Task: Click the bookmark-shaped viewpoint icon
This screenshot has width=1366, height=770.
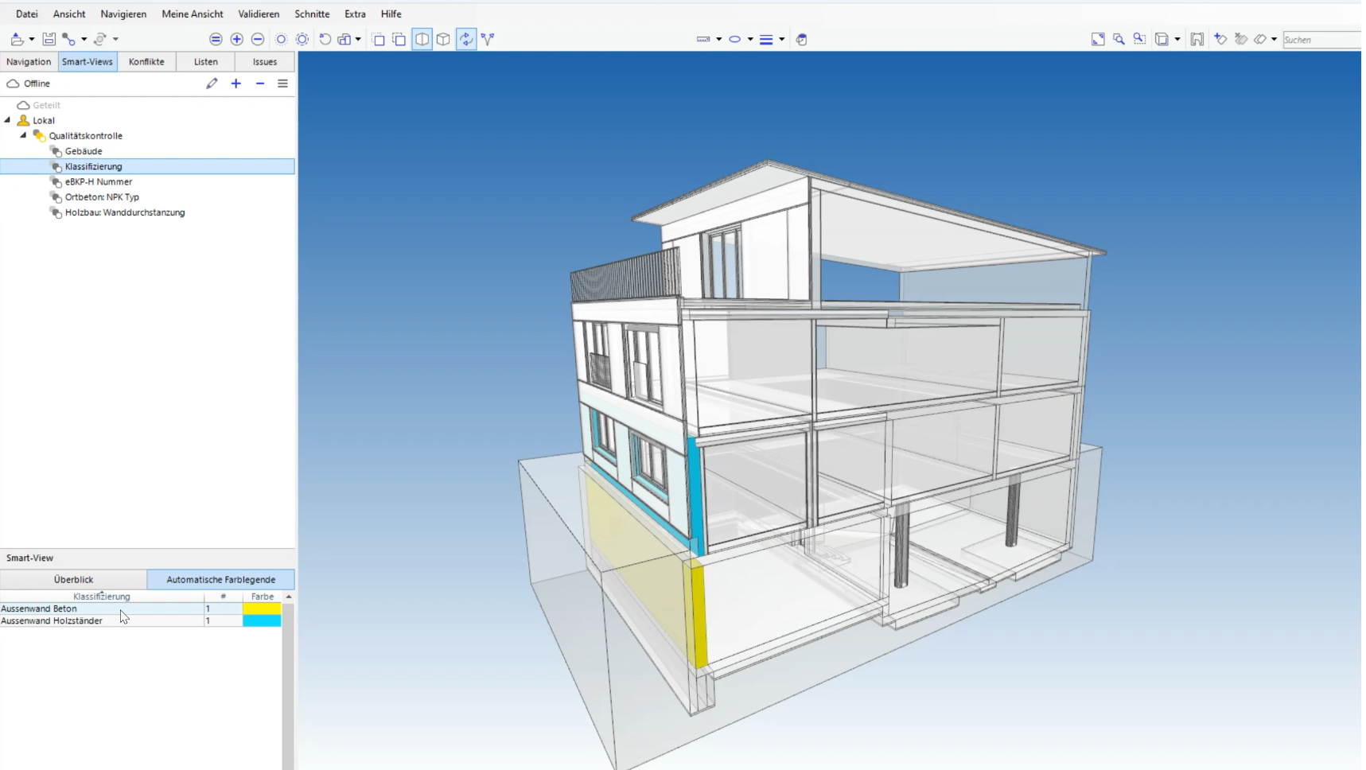Action: click(x=1197, y=39)
